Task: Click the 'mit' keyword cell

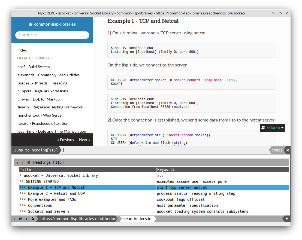Action: 160,175
